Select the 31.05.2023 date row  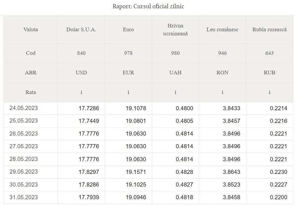point(148,197)
